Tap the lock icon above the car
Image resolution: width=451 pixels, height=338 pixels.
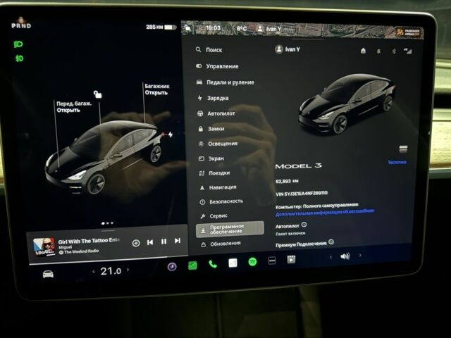tap(97, 94)
